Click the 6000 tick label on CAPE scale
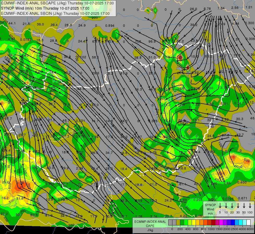Screen dimensions: 255x234 250,229
